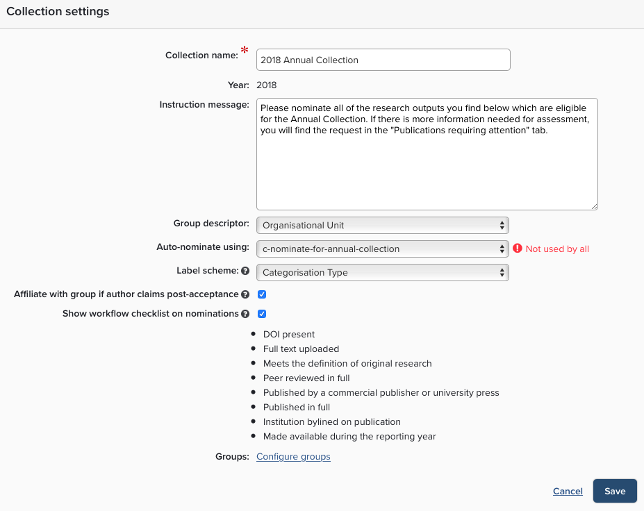Expand the Auto-nominate using dropdown

tap(383, 249)
